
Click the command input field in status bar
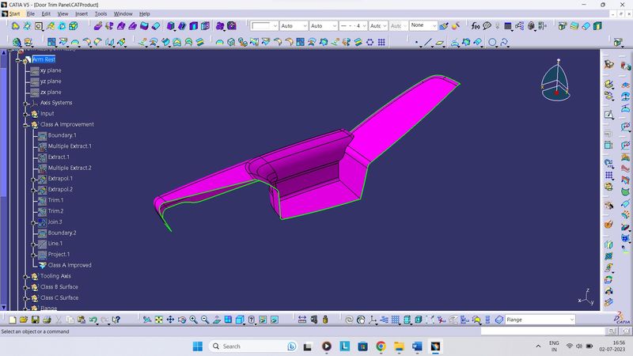(543, 331)
